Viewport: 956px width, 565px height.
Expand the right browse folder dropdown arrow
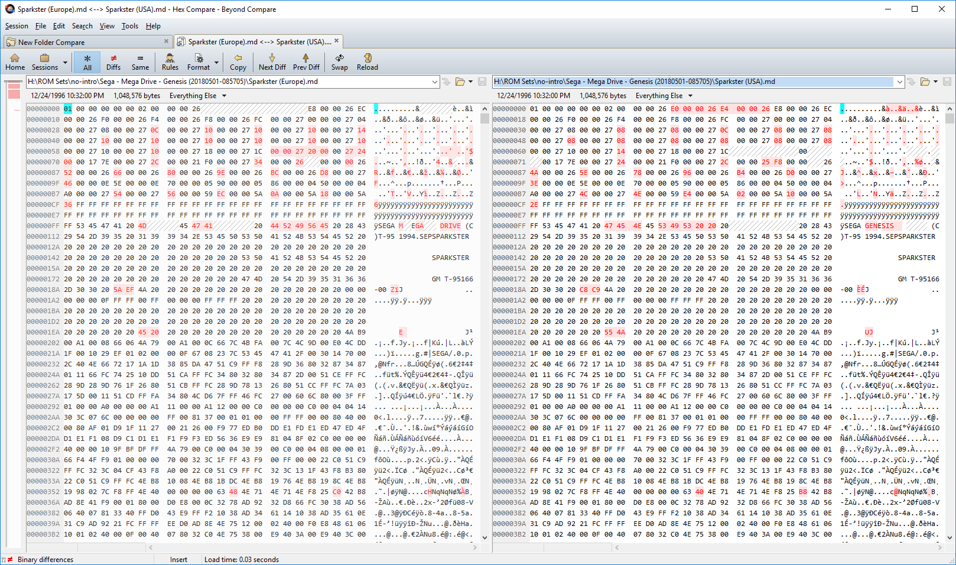935,82
